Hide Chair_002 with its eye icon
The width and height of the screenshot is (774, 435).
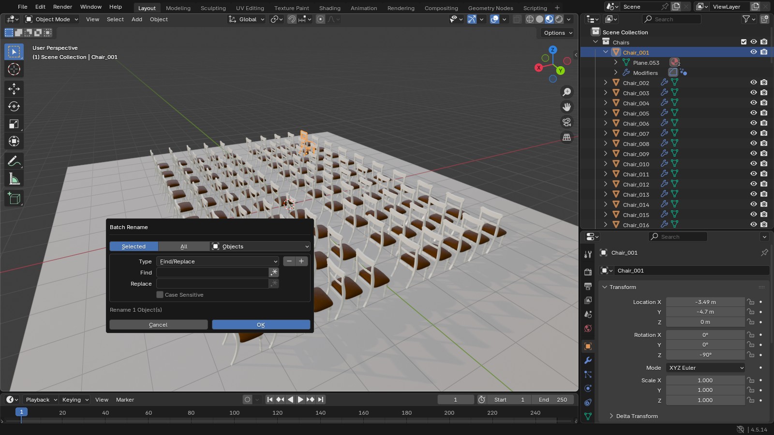pos(754,83)
